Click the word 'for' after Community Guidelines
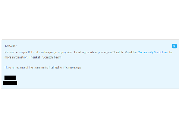Viewport: 179px width, 134px height. 171,52
